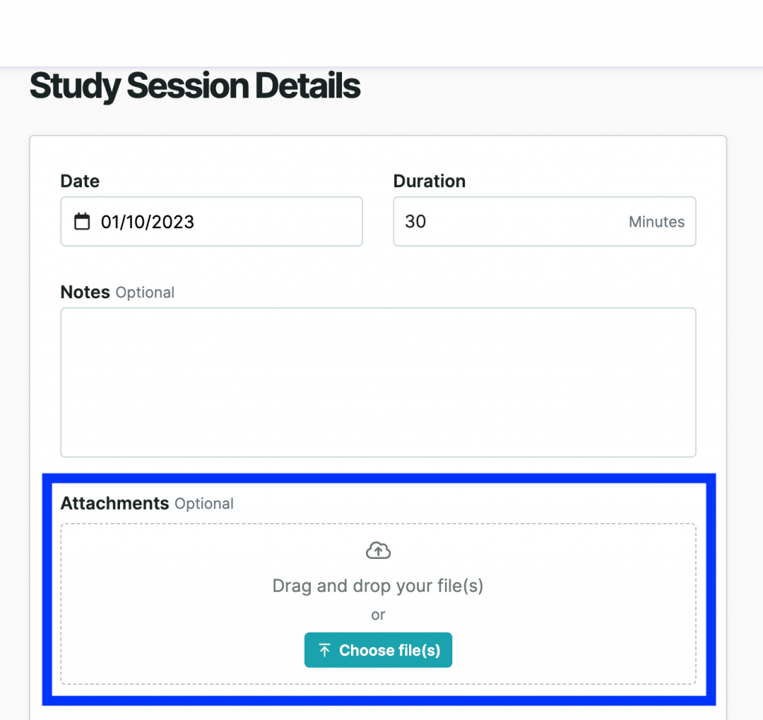Click the Attachments section label
Screen dimensions: 763x720
(115, 503)
